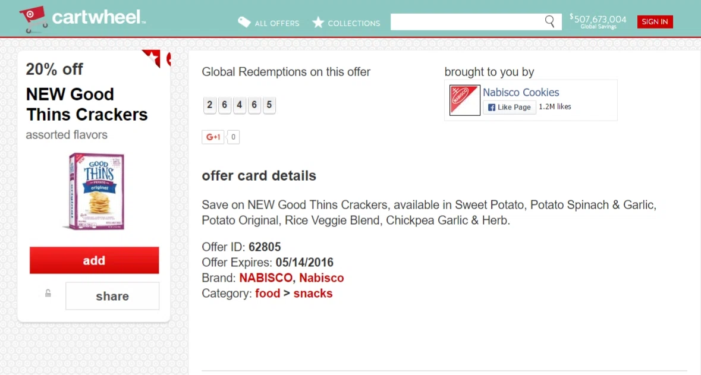This screenshot has width=701, height=375.
Task: Click the Good Thins cracker box image
Action: click(x=95, y=191)
